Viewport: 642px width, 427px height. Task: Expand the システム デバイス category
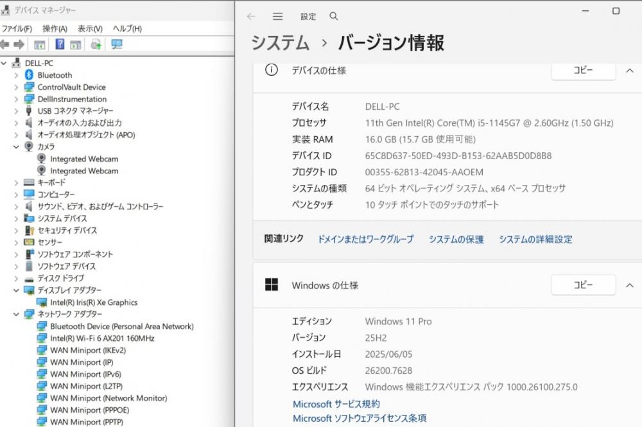pos(16,218)
